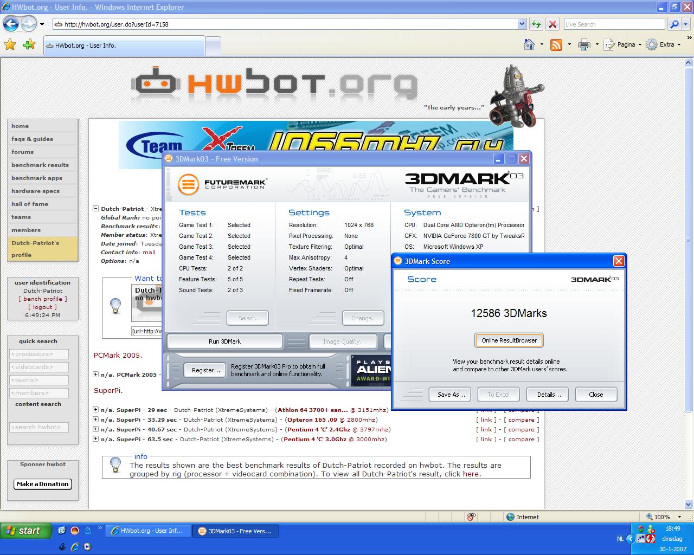Click the media player quick launch icon

pyautogui.click(x=87, y=546)
